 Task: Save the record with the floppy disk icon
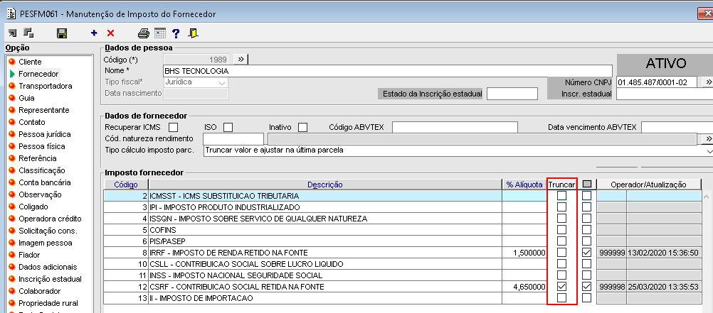click(61, 33)
